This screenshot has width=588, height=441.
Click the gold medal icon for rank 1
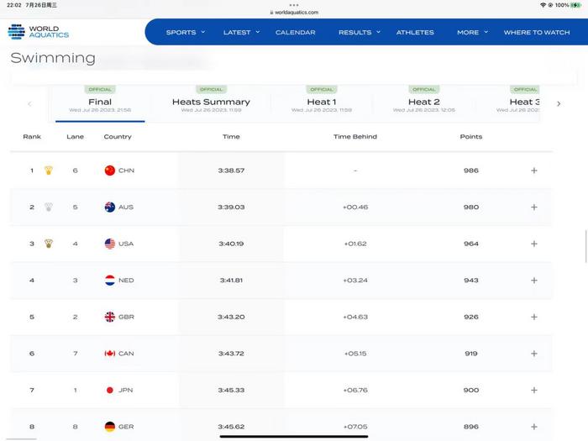[x=49, y=171]
